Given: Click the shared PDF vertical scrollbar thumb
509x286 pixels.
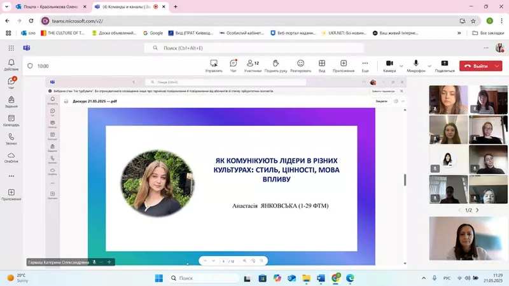Looking at the screenshot, I should (x=405, y=180).
